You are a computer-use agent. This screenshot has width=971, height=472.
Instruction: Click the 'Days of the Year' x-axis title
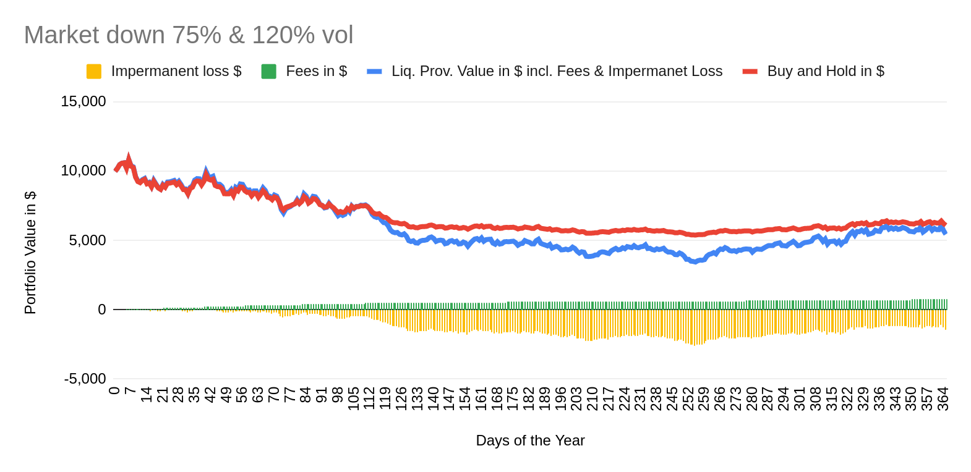click(530, 440)
